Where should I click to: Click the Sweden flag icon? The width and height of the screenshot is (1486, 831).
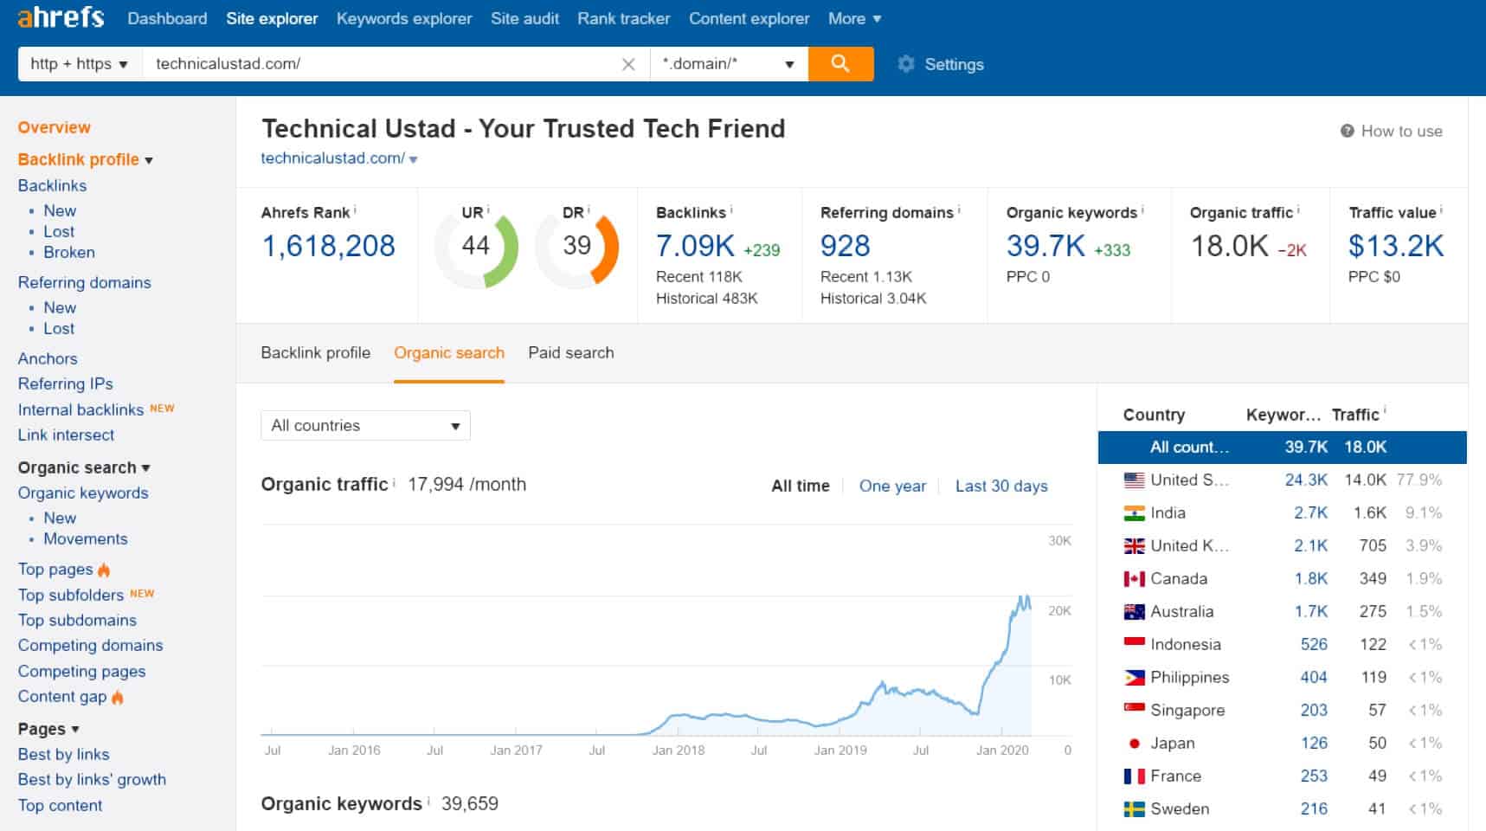(1134, 808)
